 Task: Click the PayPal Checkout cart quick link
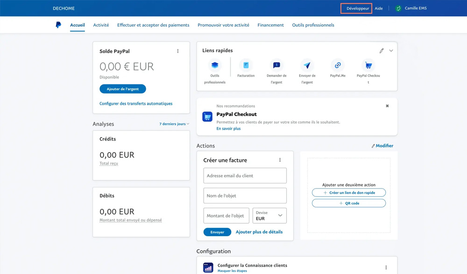point(368,65)
